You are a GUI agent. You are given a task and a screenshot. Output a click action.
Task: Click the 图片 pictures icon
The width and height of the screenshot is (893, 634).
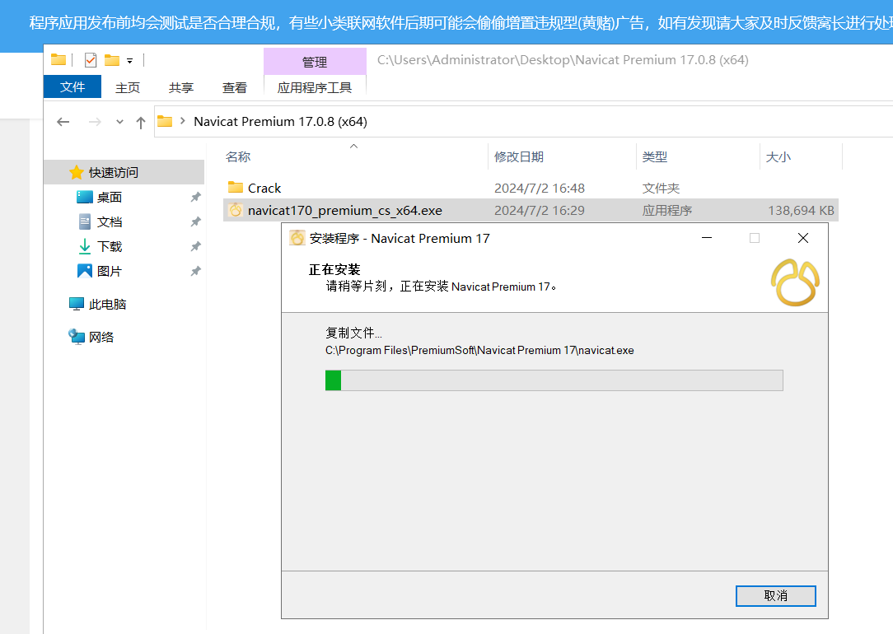[x=85, y=271]
